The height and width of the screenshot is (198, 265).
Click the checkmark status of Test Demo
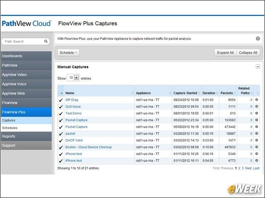click(61, 113)
